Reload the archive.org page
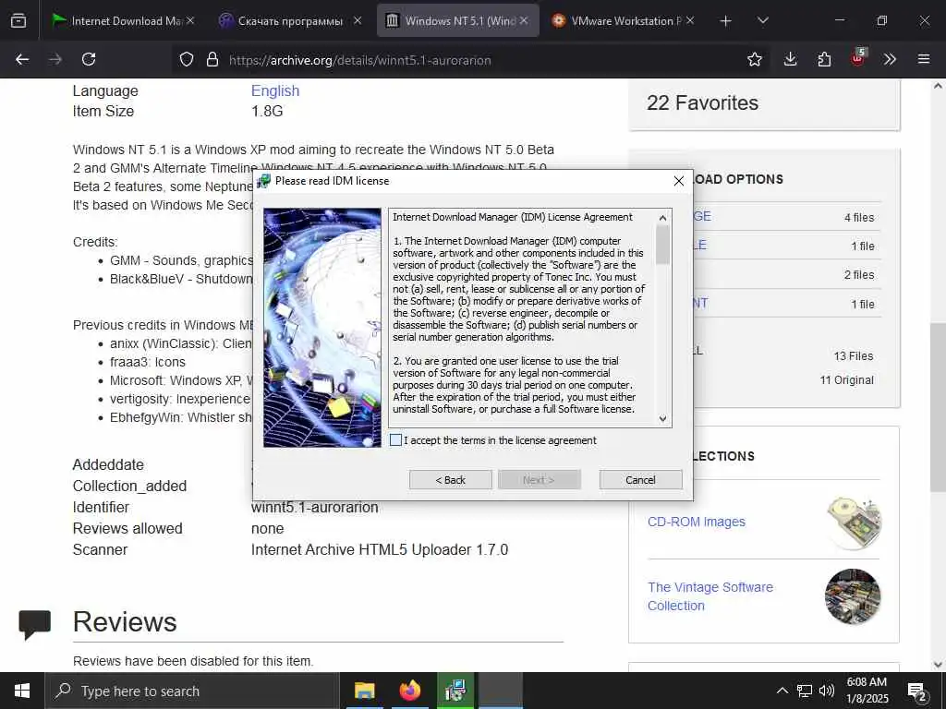 click(89, 59)
